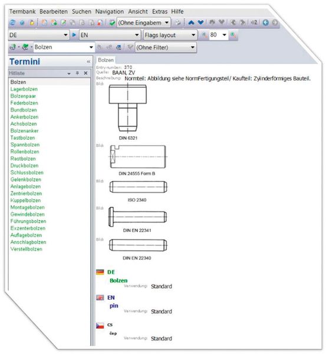Click the refresh icon at toolbar start
Screen dimensions: 326x354
(12, 22)
